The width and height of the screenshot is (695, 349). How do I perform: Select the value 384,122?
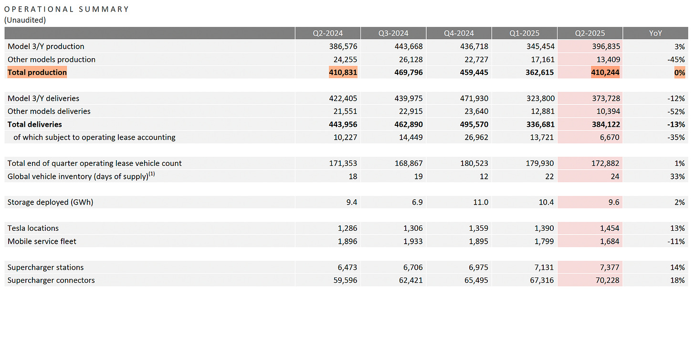[605, 124]
